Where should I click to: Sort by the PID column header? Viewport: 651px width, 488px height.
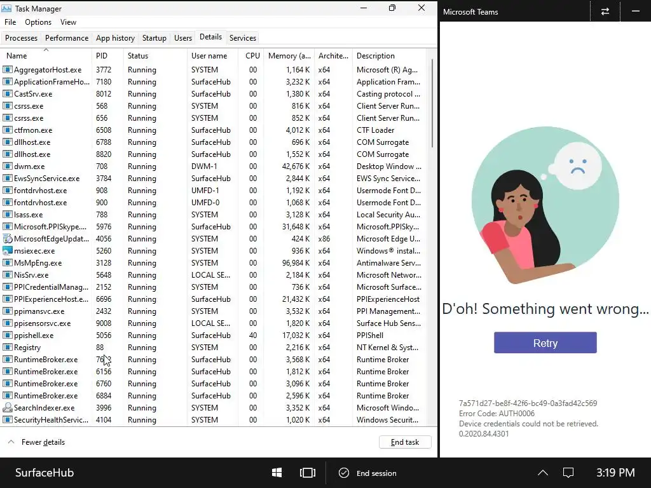(x=107, y=56)
